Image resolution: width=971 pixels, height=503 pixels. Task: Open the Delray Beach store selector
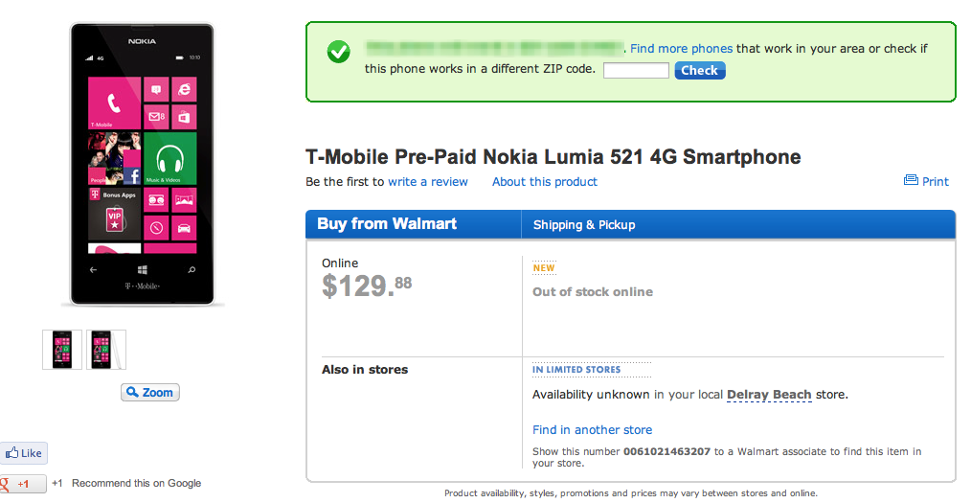(x=769, y=395)
